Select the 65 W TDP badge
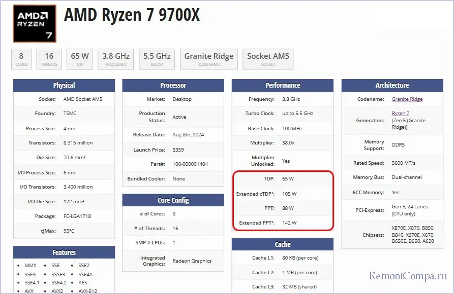 [x=80, y=59]
